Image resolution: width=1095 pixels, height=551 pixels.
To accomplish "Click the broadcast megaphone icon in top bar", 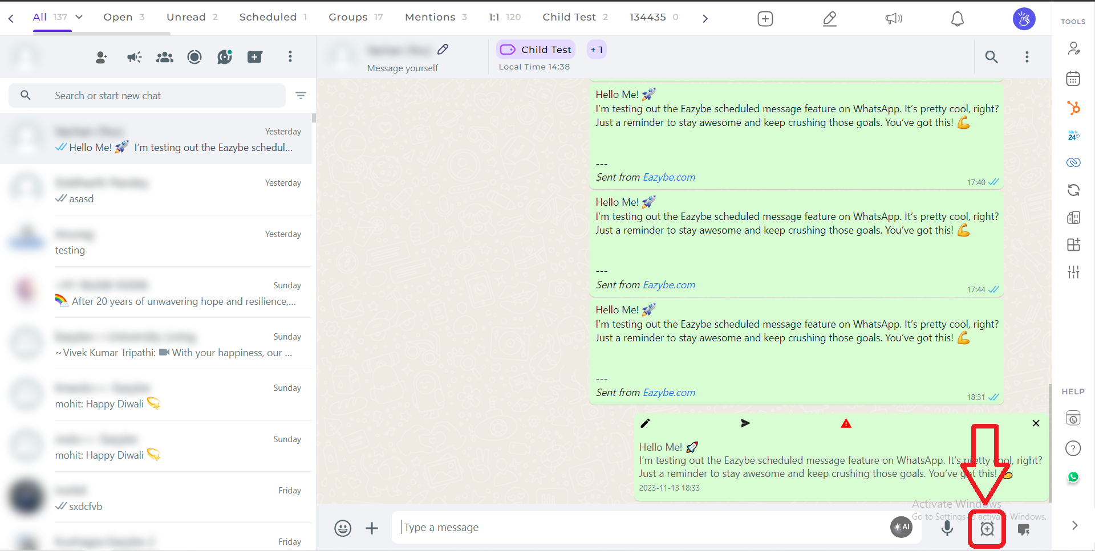I will [x=894, y=19].
